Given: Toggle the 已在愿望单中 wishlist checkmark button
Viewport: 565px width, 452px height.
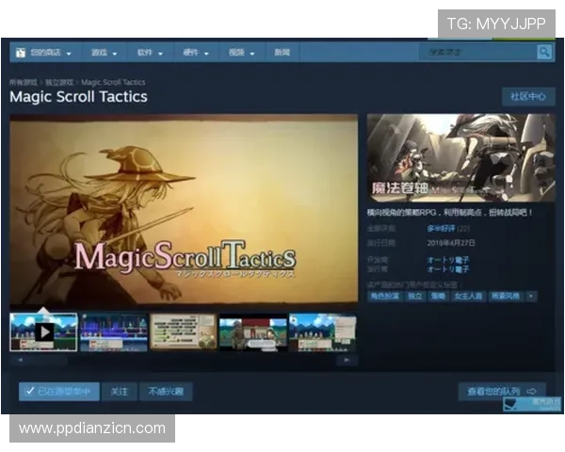Looking at the screenshot, I should [x=59, y=392].
